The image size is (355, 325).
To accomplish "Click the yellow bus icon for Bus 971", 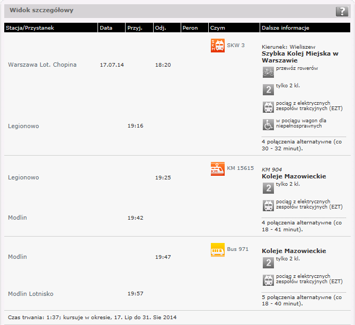I will (x=218, y=250).
